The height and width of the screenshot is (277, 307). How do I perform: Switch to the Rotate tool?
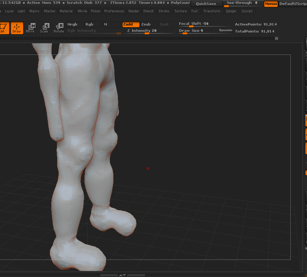59,28
